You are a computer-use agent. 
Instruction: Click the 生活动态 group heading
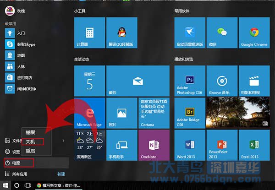tap(82, 59)
